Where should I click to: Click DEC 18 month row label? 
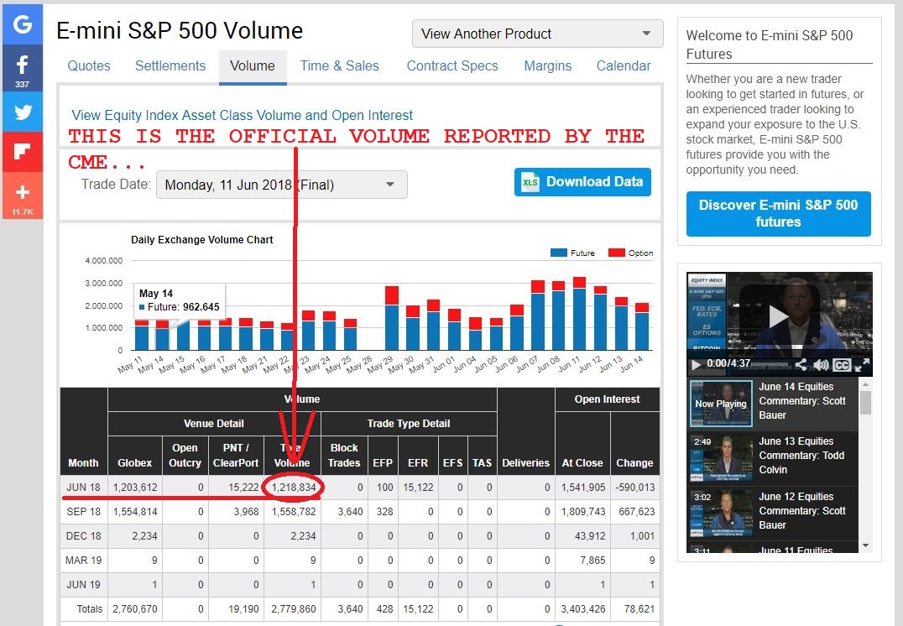(84, 535)
